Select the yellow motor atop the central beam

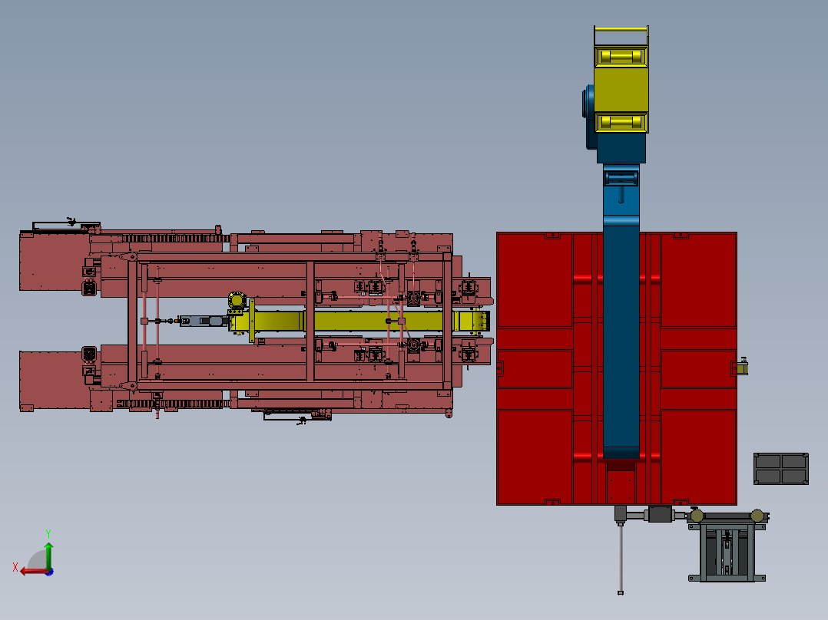tap(237, 301)
